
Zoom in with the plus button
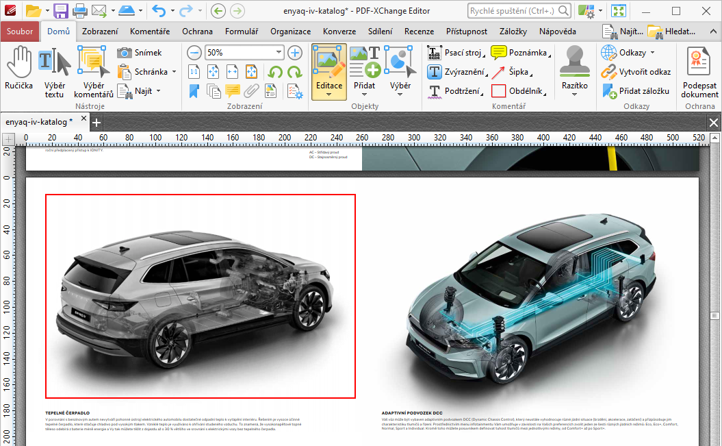click(295, 53)
